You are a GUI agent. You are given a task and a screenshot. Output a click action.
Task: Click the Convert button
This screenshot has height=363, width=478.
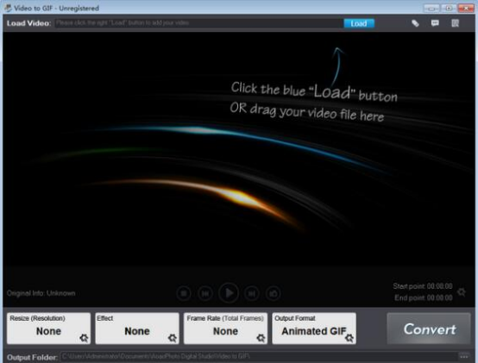point(429,329)
